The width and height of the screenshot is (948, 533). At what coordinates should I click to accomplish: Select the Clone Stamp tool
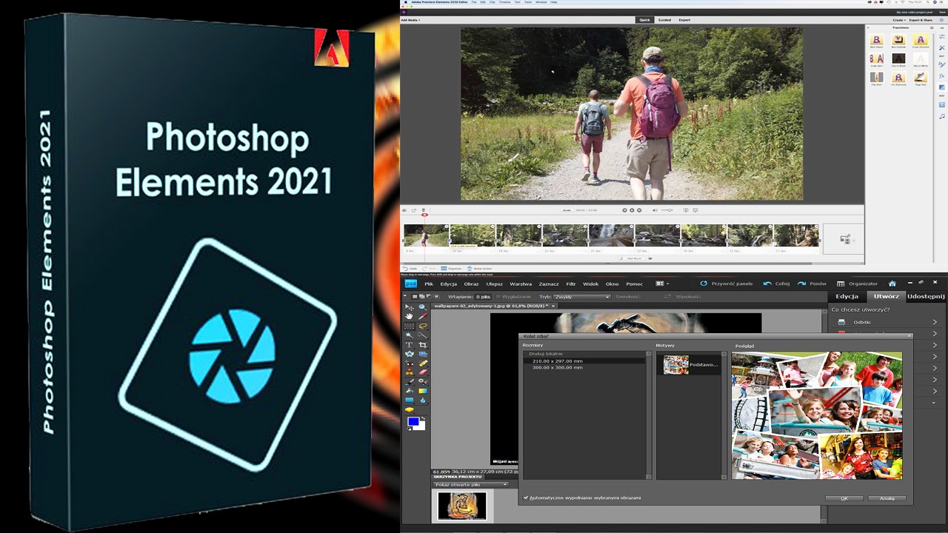tap(409, 372)
